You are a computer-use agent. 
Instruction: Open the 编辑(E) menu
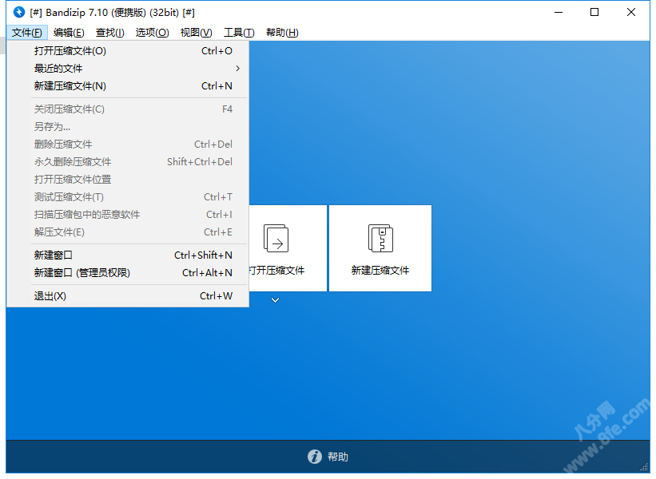(x=69, y=33)
